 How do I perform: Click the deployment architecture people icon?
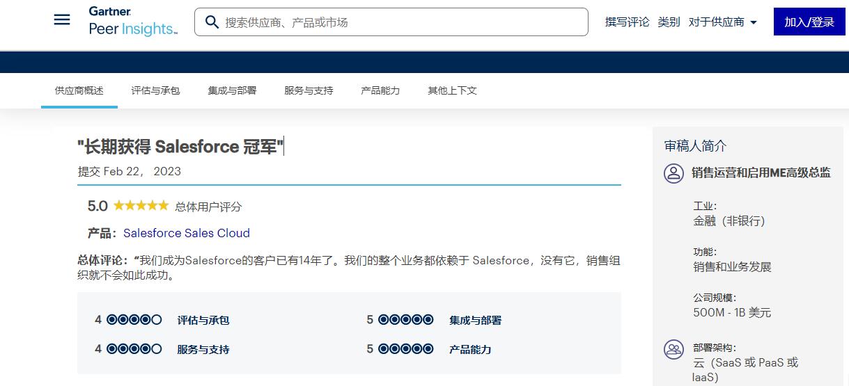[673, 348]
